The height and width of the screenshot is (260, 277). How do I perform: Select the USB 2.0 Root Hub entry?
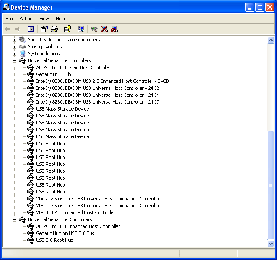click(x=55, y=240)
